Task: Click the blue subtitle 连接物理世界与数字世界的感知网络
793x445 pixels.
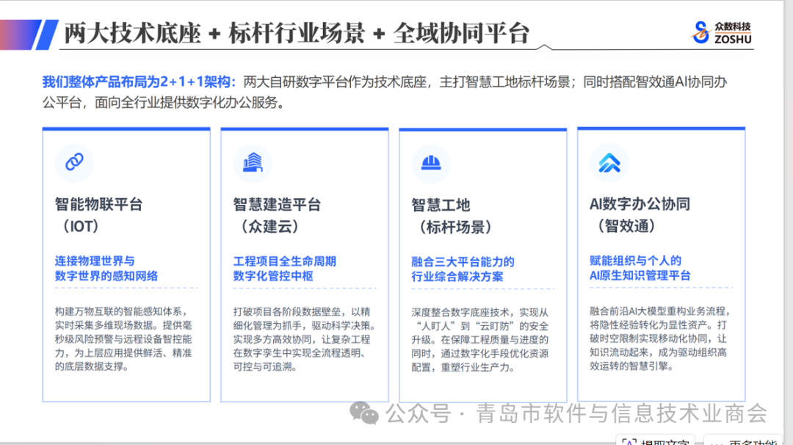Action: click(106, 268)
